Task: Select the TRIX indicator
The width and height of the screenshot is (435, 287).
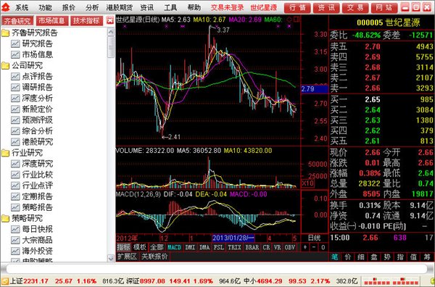Action: tap(234, 247)
